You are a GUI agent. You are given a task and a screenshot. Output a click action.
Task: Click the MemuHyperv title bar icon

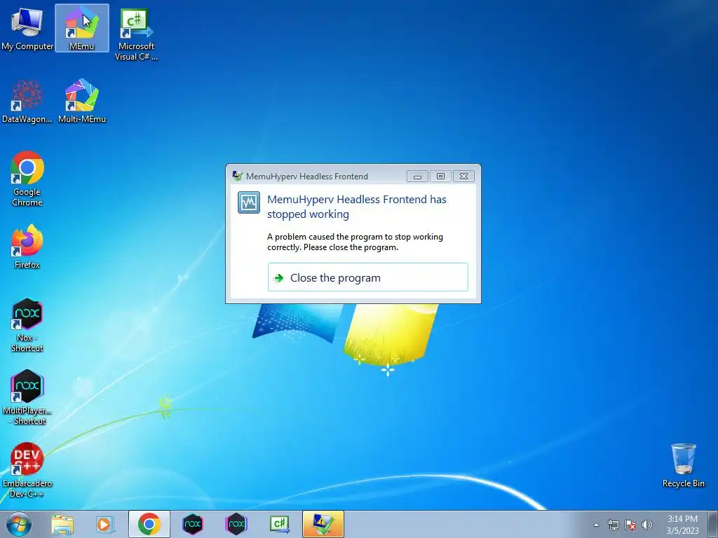237,176
